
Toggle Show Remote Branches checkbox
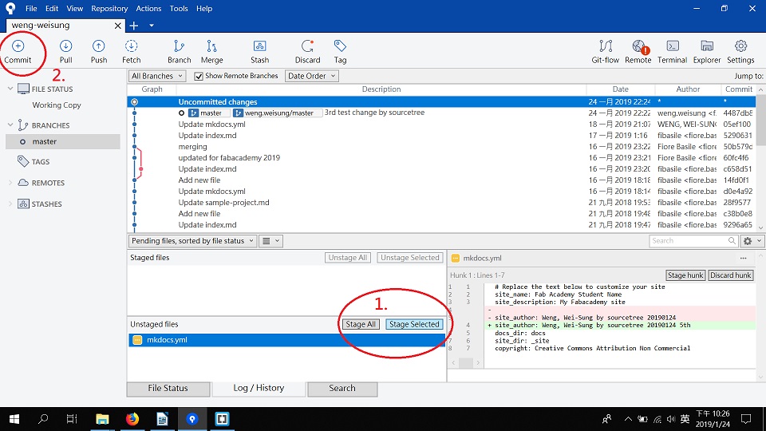(x=199, y=77)
